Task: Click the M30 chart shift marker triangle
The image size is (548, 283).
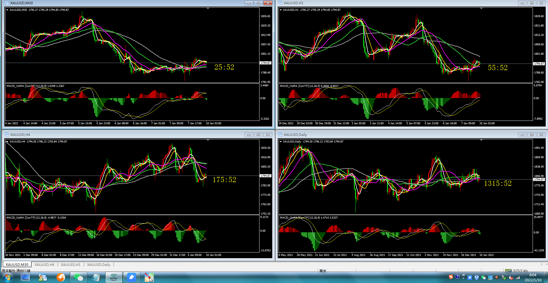Action: click(208, 9)
